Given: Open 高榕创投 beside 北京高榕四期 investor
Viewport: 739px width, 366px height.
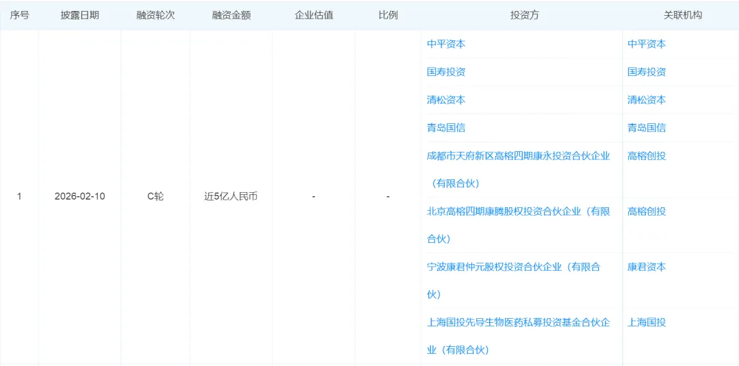Looking at the screenshot, I should [647, 211].
